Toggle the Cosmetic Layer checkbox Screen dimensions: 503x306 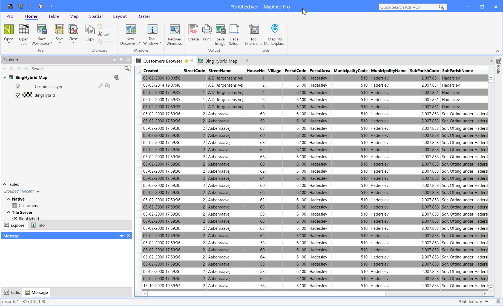[18, 87]
